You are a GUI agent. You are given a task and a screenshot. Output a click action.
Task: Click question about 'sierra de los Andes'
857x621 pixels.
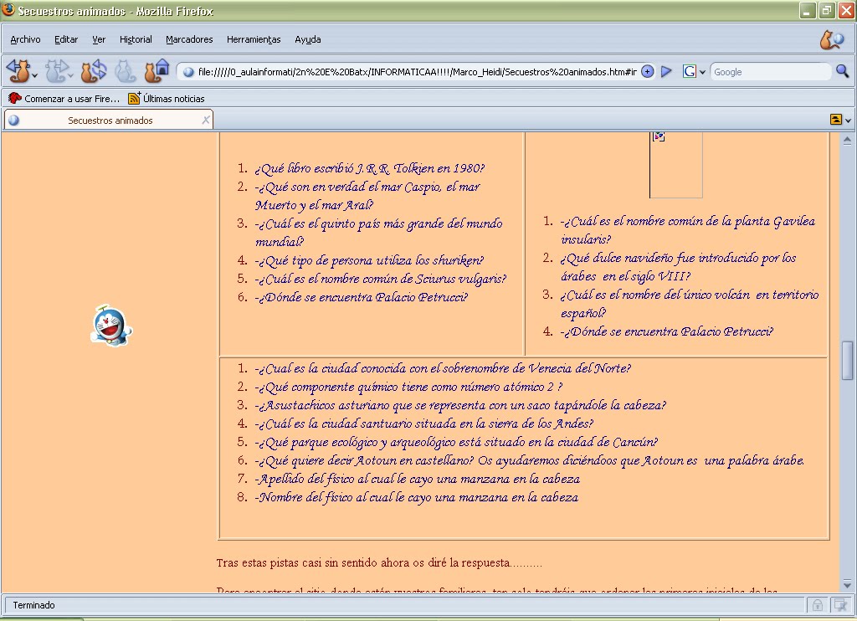(424, 423)
